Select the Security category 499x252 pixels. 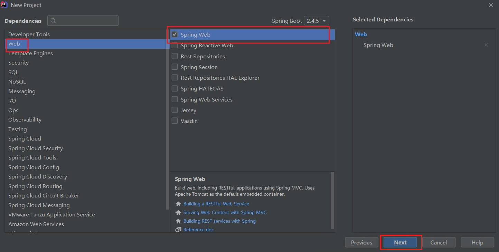coord(19,63)
